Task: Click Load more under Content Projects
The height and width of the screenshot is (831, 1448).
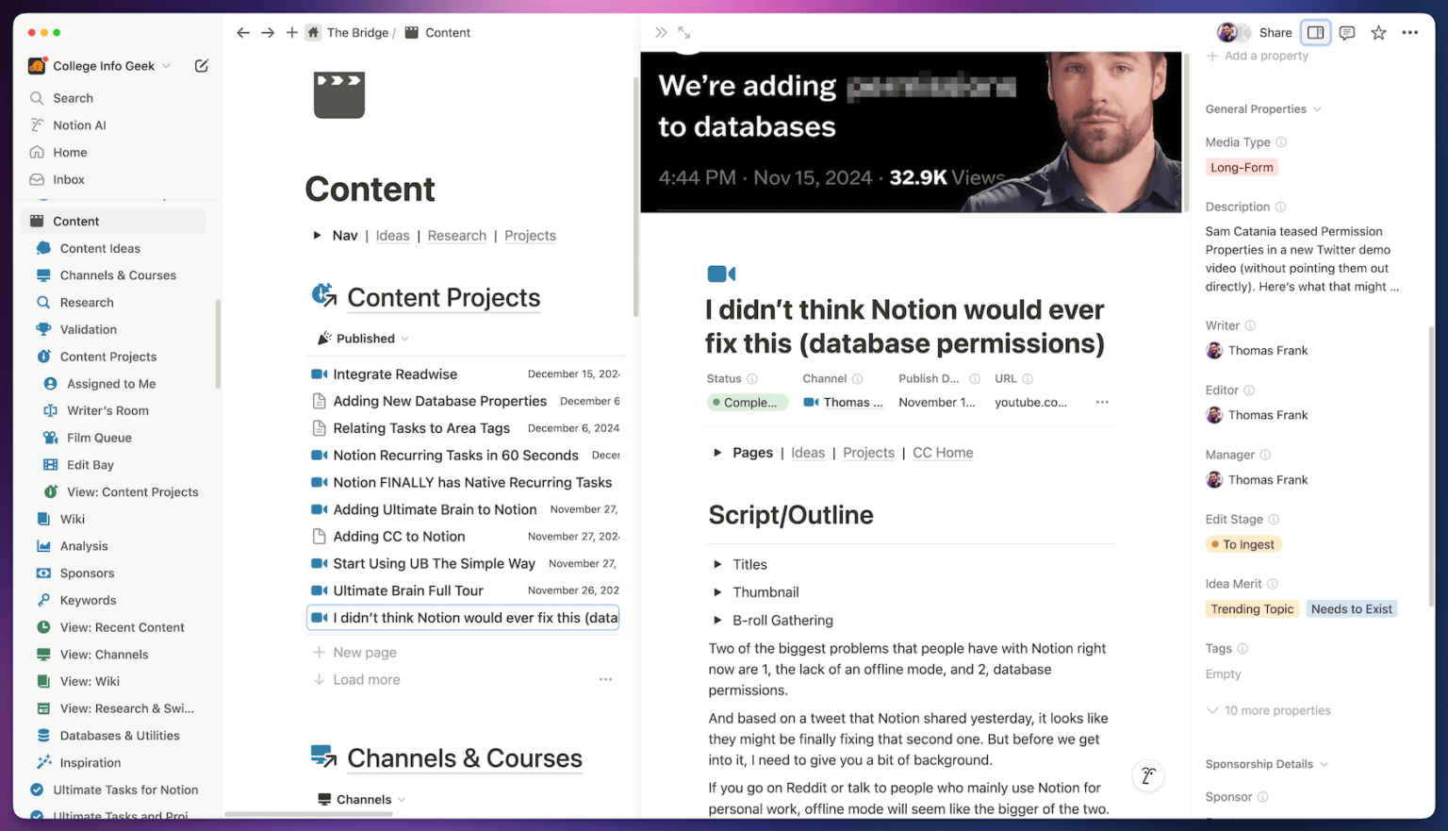Action: [366, 679]
